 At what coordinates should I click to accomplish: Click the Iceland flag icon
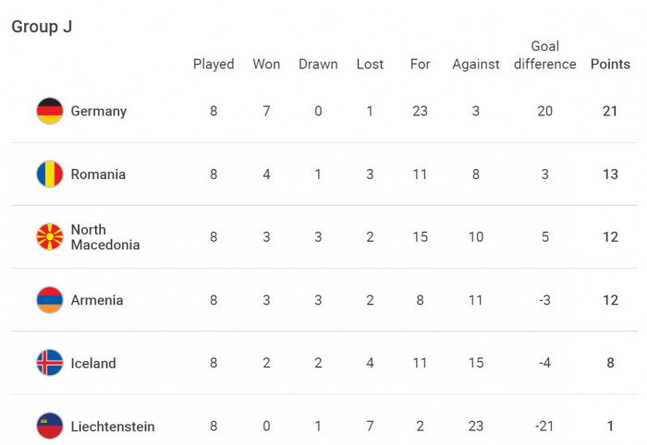coord(50,363)
